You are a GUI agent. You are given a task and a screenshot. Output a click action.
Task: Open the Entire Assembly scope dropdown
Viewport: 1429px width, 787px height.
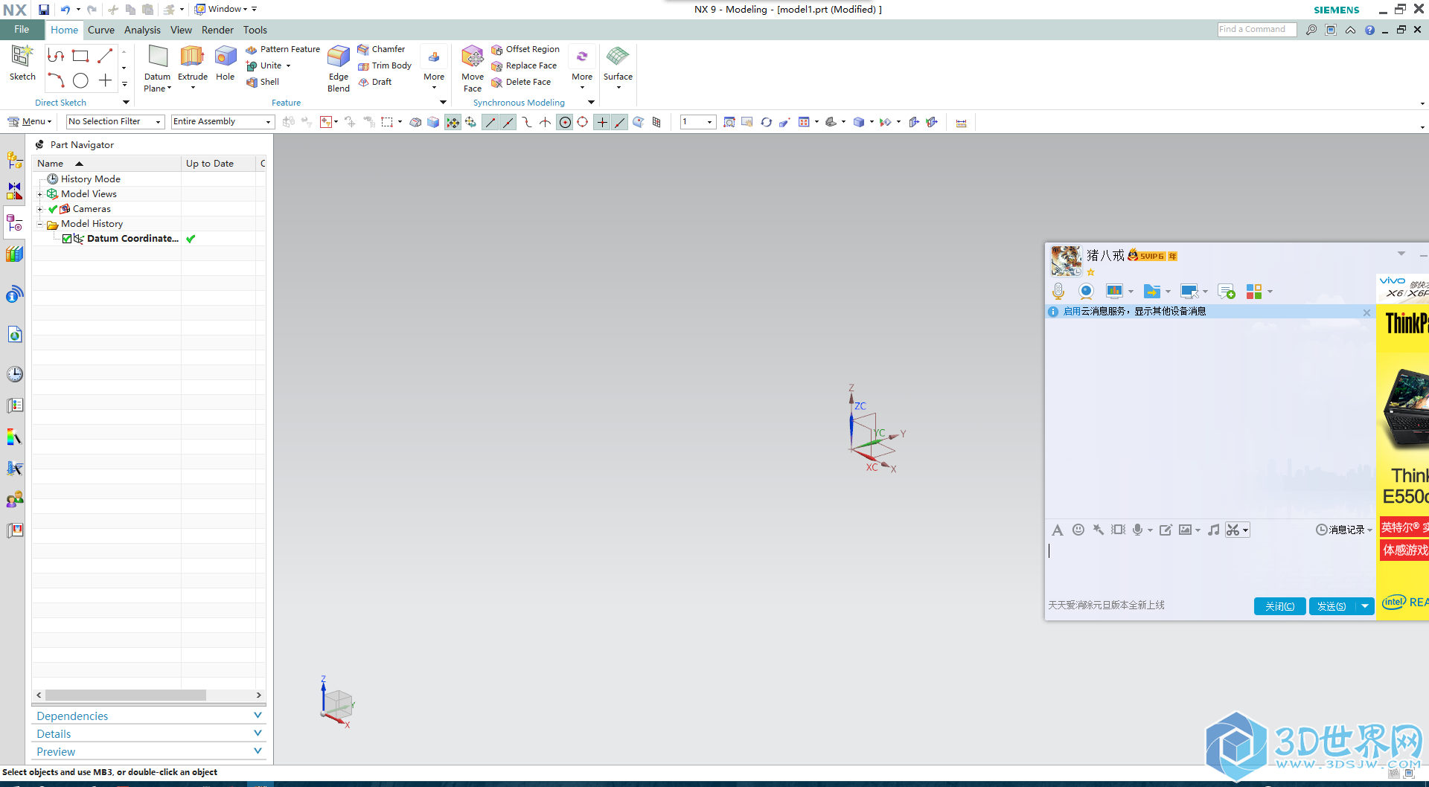pos(223,121)
